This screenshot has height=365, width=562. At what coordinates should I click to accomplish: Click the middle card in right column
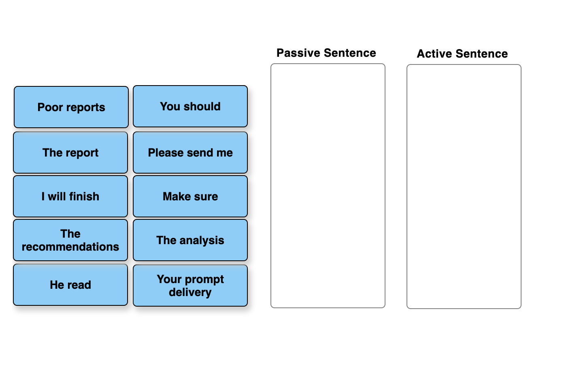[190, 196]
